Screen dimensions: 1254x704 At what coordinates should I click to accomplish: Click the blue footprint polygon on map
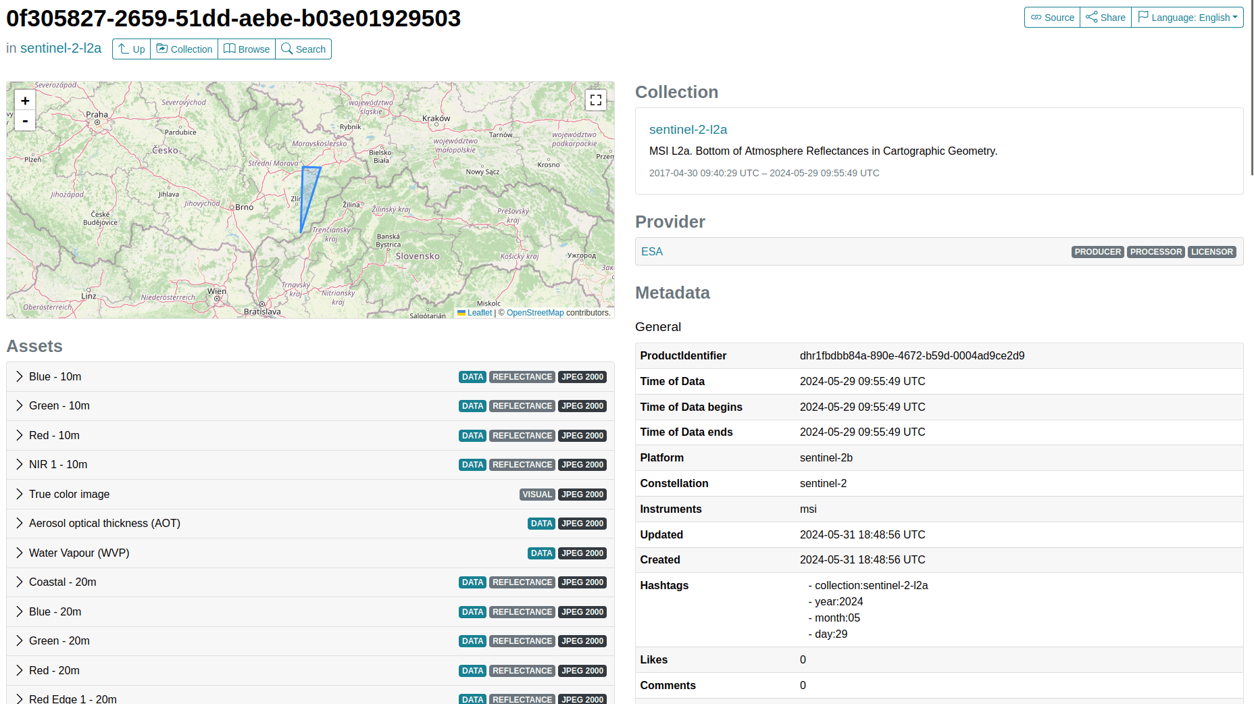click(x=307, y=193)
